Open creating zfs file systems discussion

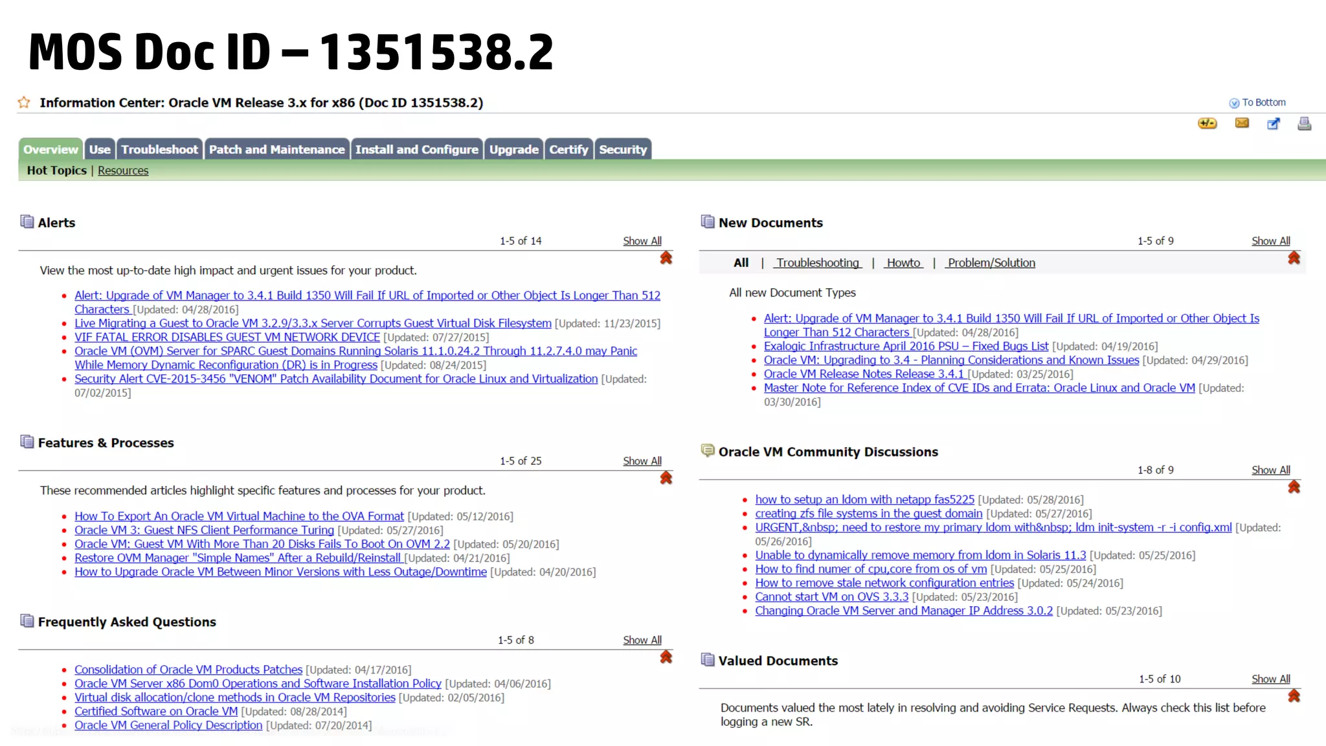[869, 514]
